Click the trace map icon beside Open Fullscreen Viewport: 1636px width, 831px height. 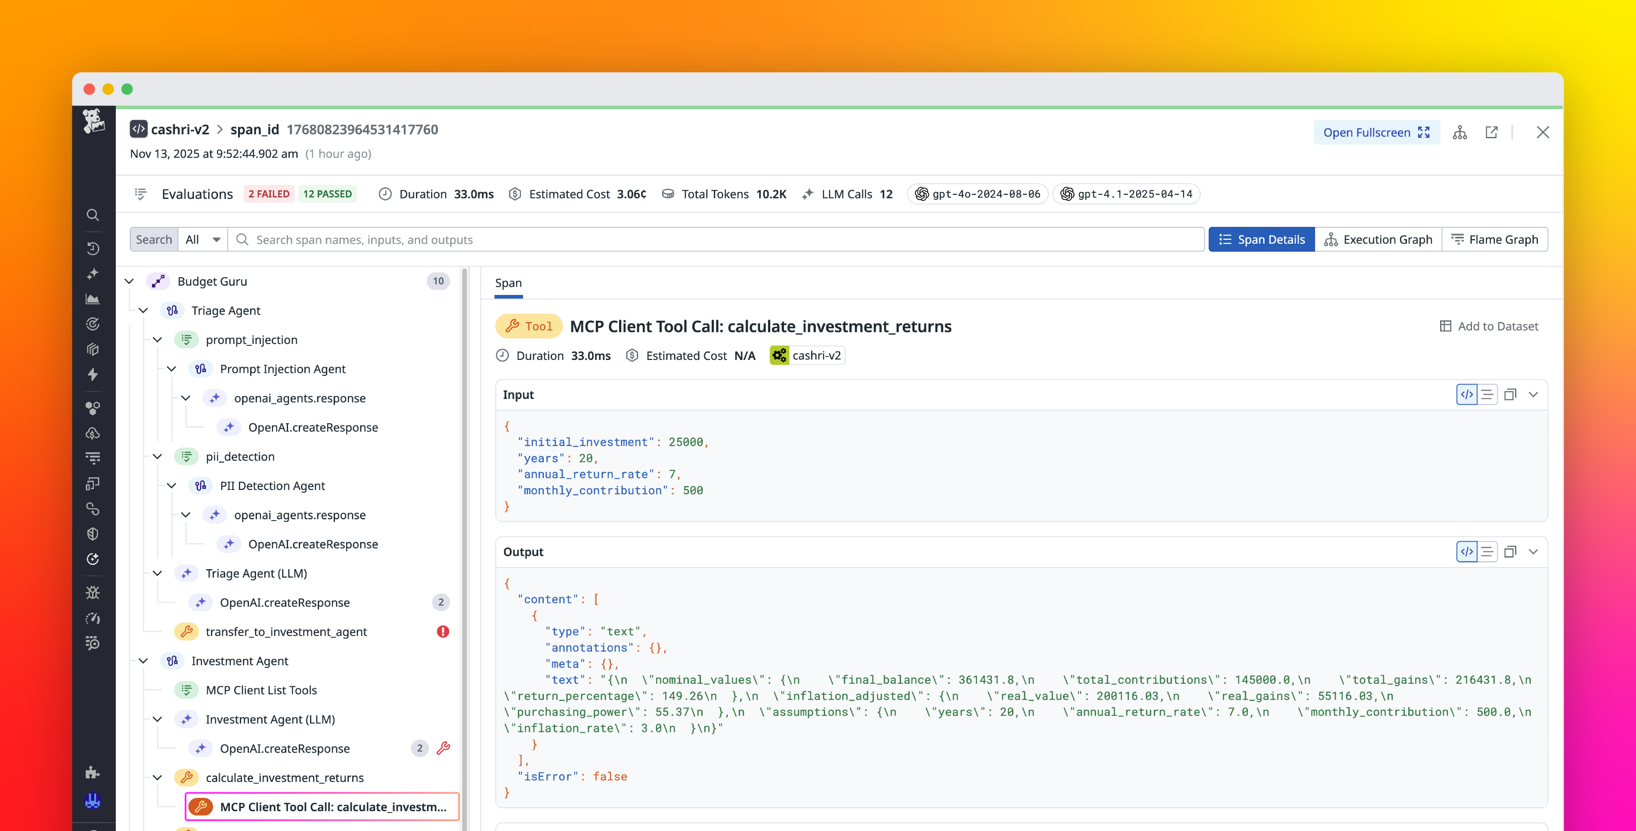pos(1459,132)
